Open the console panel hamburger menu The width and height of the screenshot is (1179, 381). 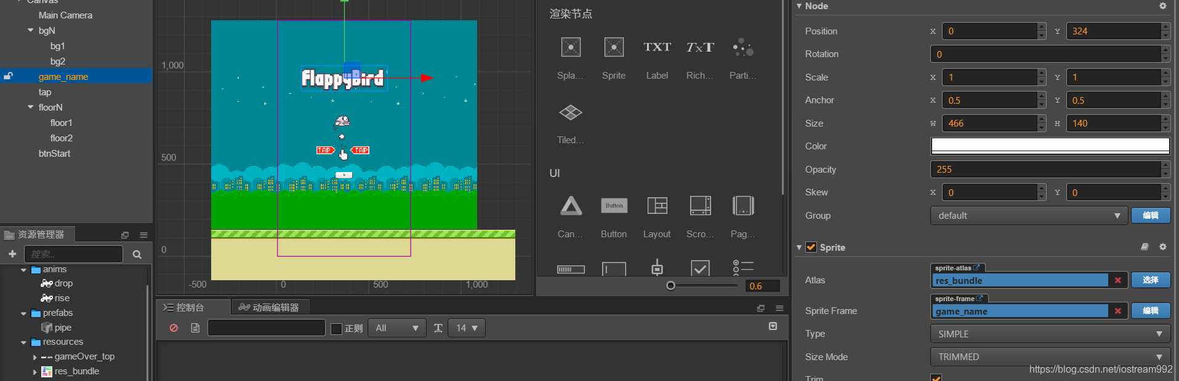[779, 308]
